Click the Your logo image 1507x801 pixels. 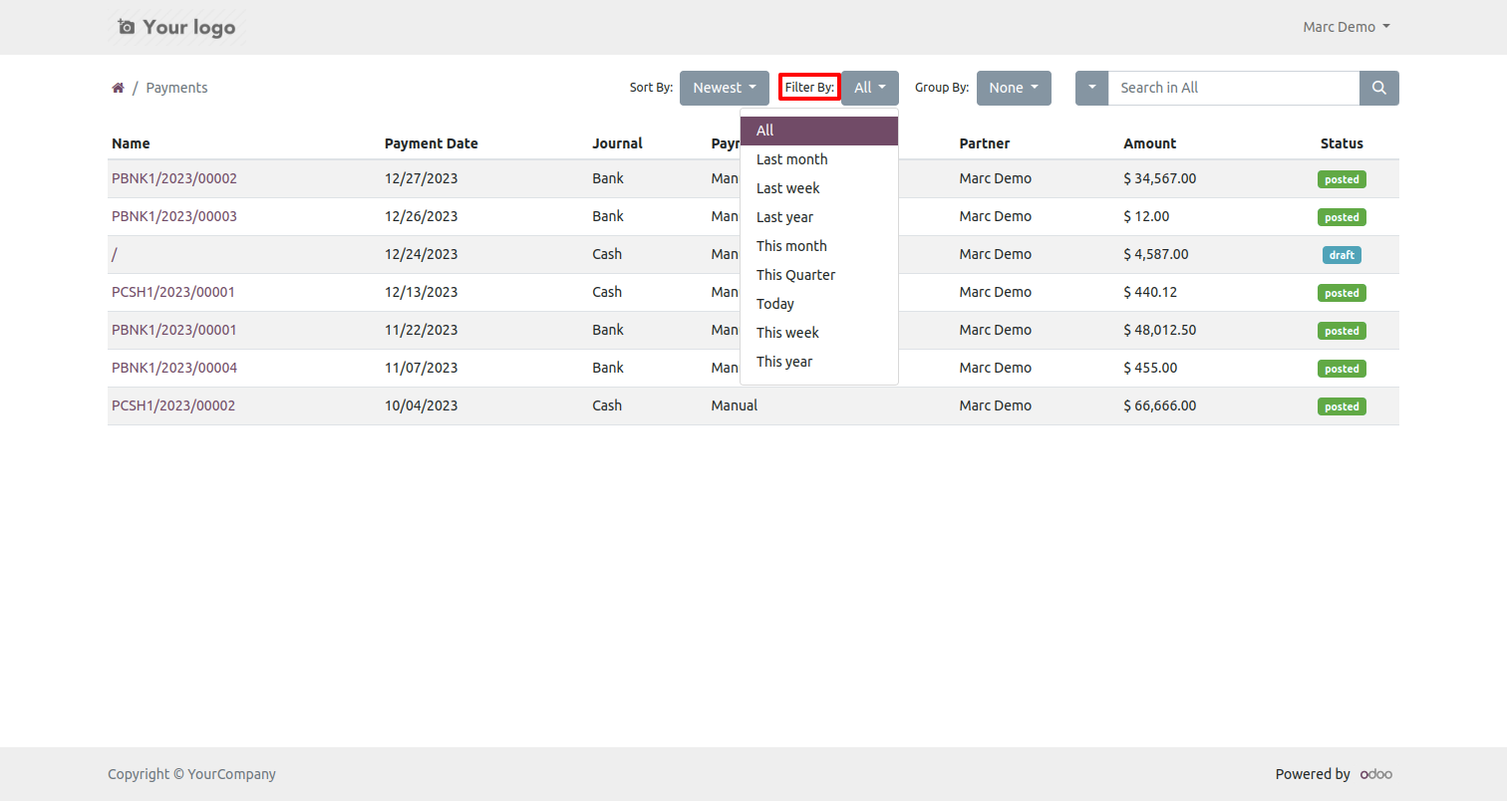[x=176, y=27]
